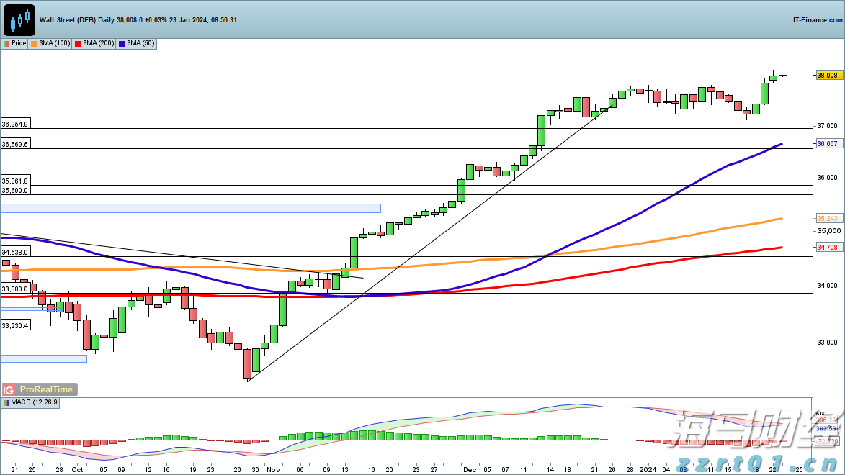Click the orange SMA (100) color swatch
Image resolution: width=845 pixels, height=475 pixels.
pos(34,44)
